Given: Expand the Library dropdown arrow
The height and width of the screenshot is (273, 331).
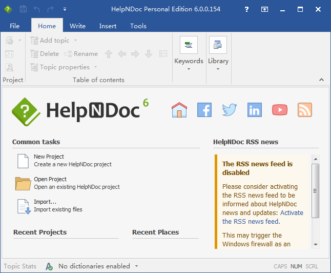Looking at the screenshot, I should (x=218, y=69).
